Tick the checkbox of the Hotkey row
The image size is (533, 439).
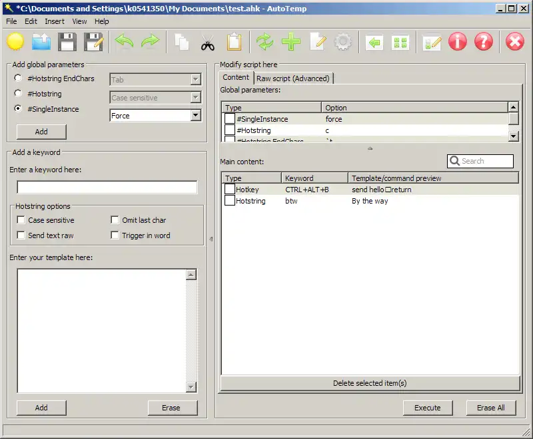pyautogui.click(x=230, y=189)
